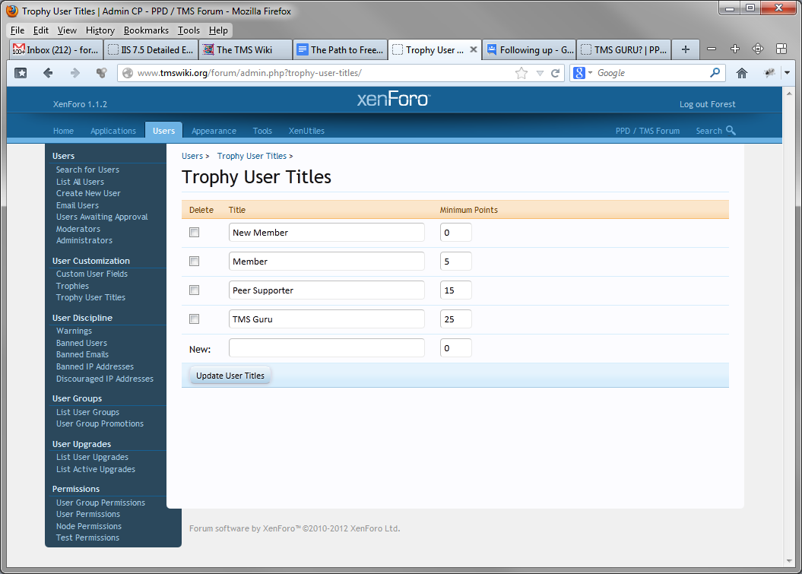This screenshot has width=802, height=574.
Task: Open the toolbar overflow dropdown arrow
Action: click(x=787, y=73)
